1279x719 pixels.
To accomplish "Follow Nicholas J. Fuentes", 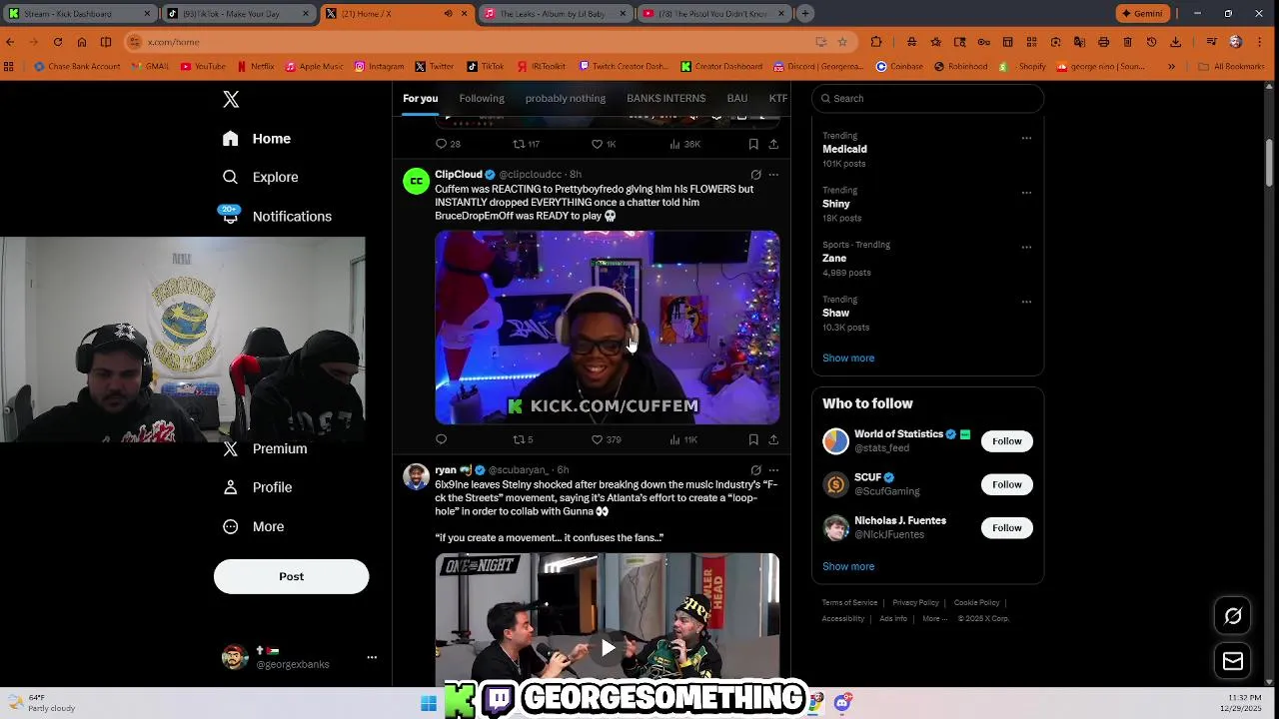I will click(1006, 527).
